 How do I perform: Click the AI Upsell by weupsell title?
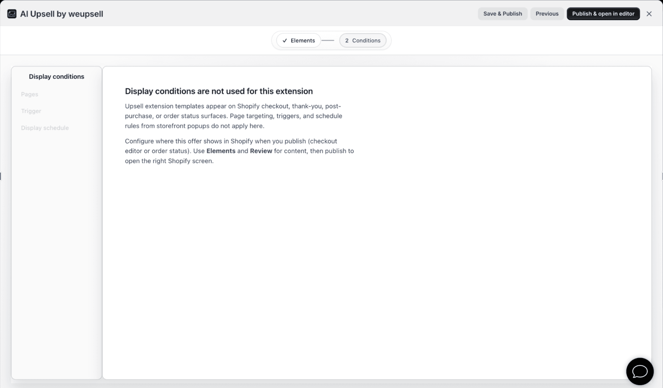(61, 14)
